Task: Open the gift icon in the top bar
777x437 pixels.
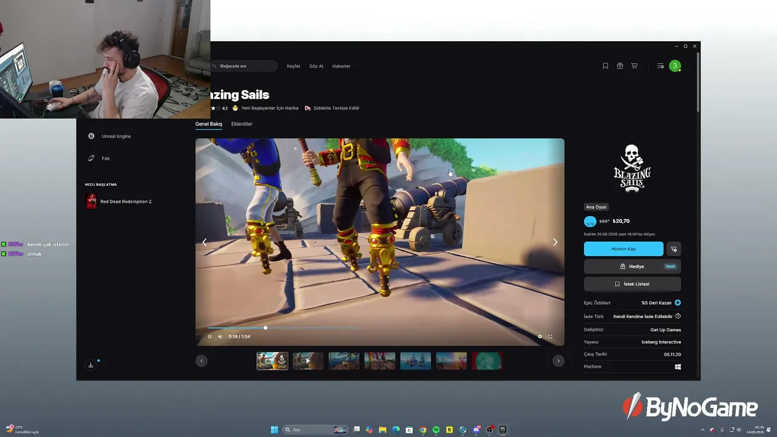Action: point(620,66)
